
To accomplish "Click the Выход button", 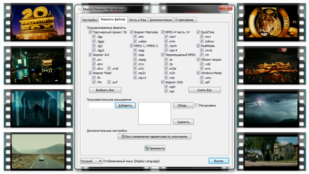I will pyautogui.click(x=219, y=161).
